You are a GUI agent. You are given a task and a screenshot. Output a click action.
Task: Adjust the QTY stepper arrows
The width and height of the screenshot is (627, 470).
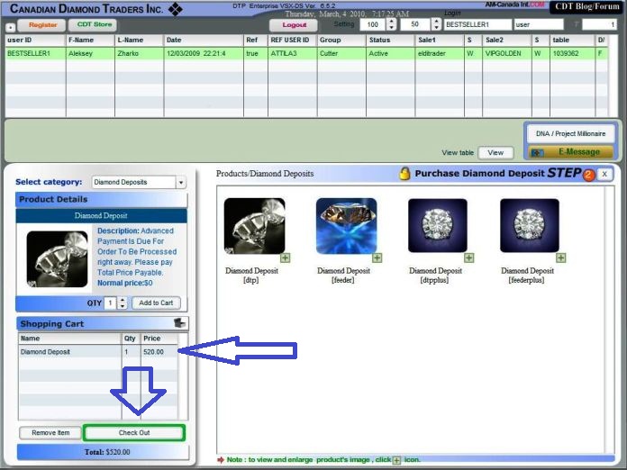123,303
